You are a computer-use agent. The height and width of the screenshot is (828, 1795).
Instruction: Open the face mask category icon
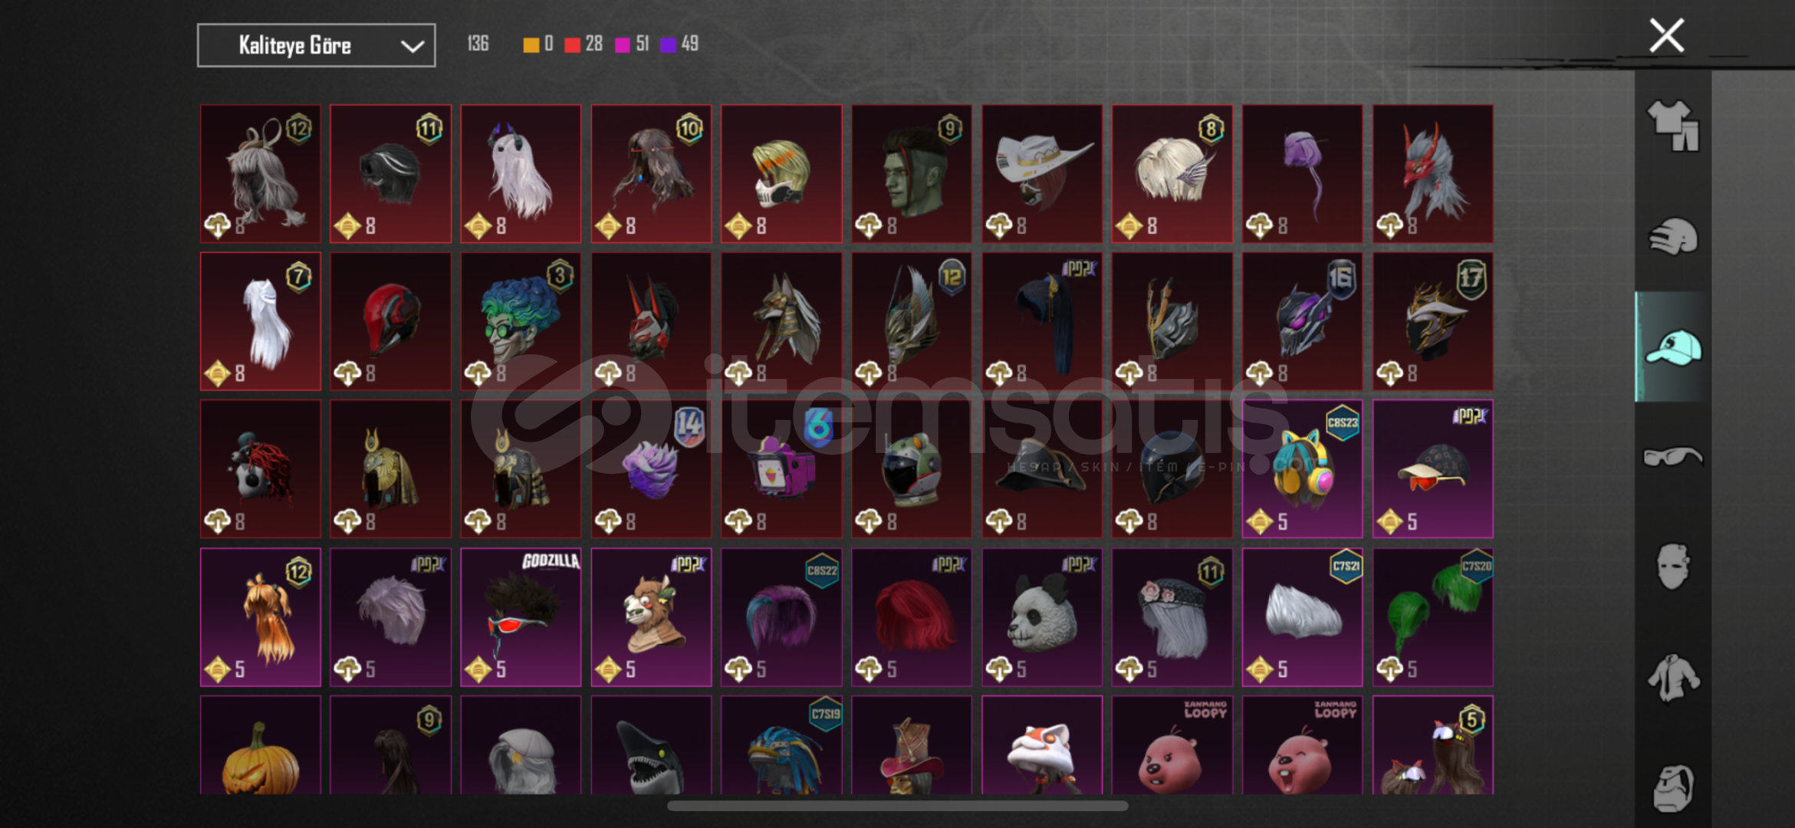(1673, 567)
